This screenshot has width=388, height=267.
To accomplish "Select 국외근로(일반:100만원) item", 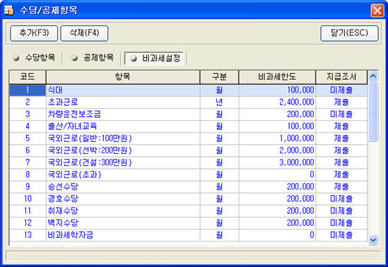I will (x=123, y=138).
